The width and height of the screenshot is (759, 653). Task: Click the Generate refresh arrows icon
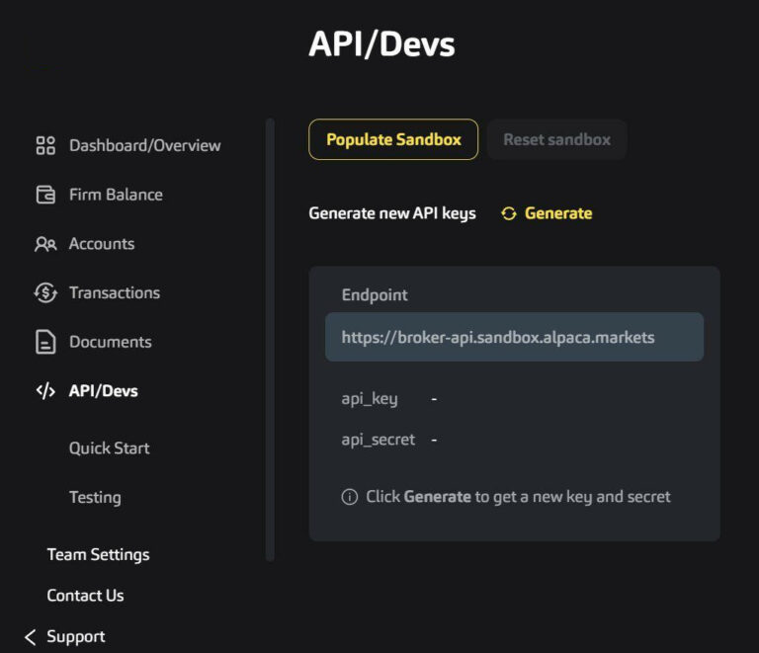509,213
